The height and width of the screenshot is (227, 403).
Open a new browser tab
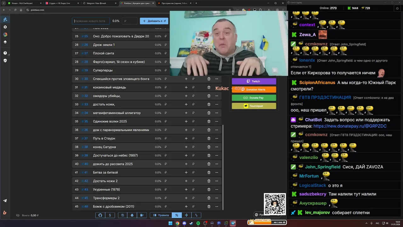(196, 3)
